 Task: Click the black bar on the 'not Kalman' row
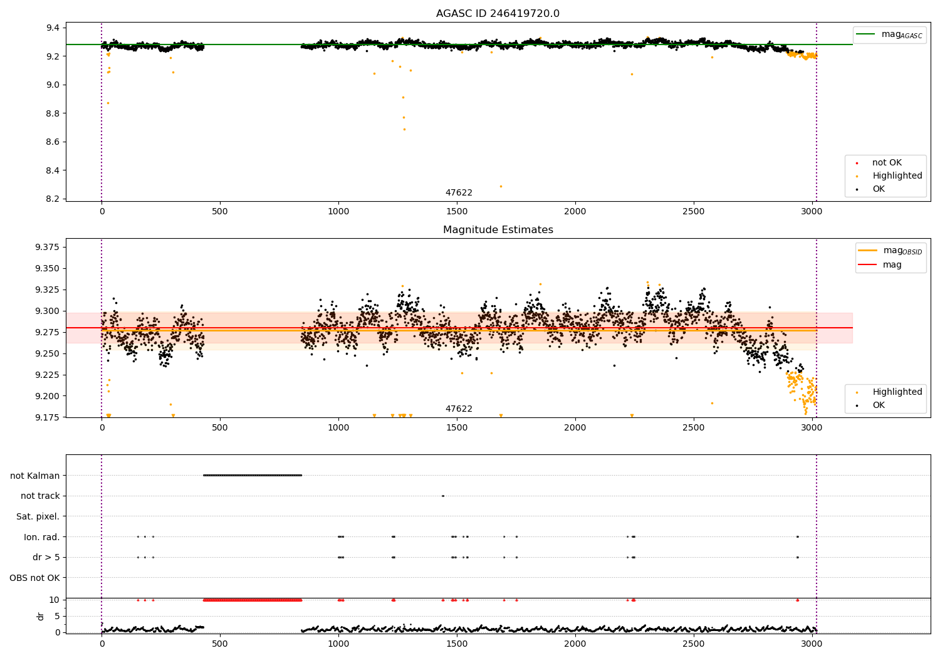click(x=253, y=476)
